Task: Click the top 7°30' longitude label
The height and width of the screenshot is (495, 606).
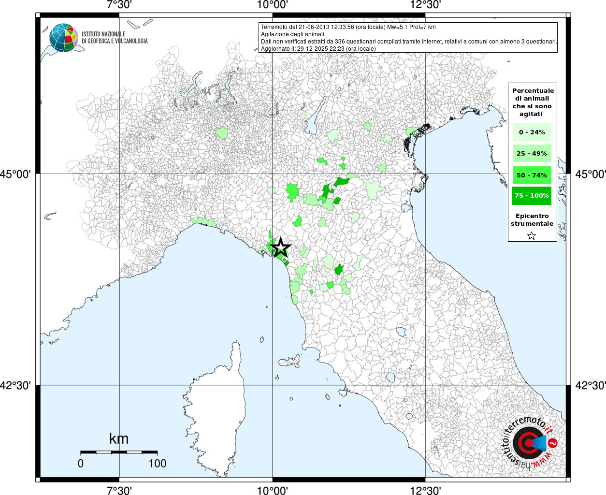Action: pyautogui.click(x=119, y=5)
